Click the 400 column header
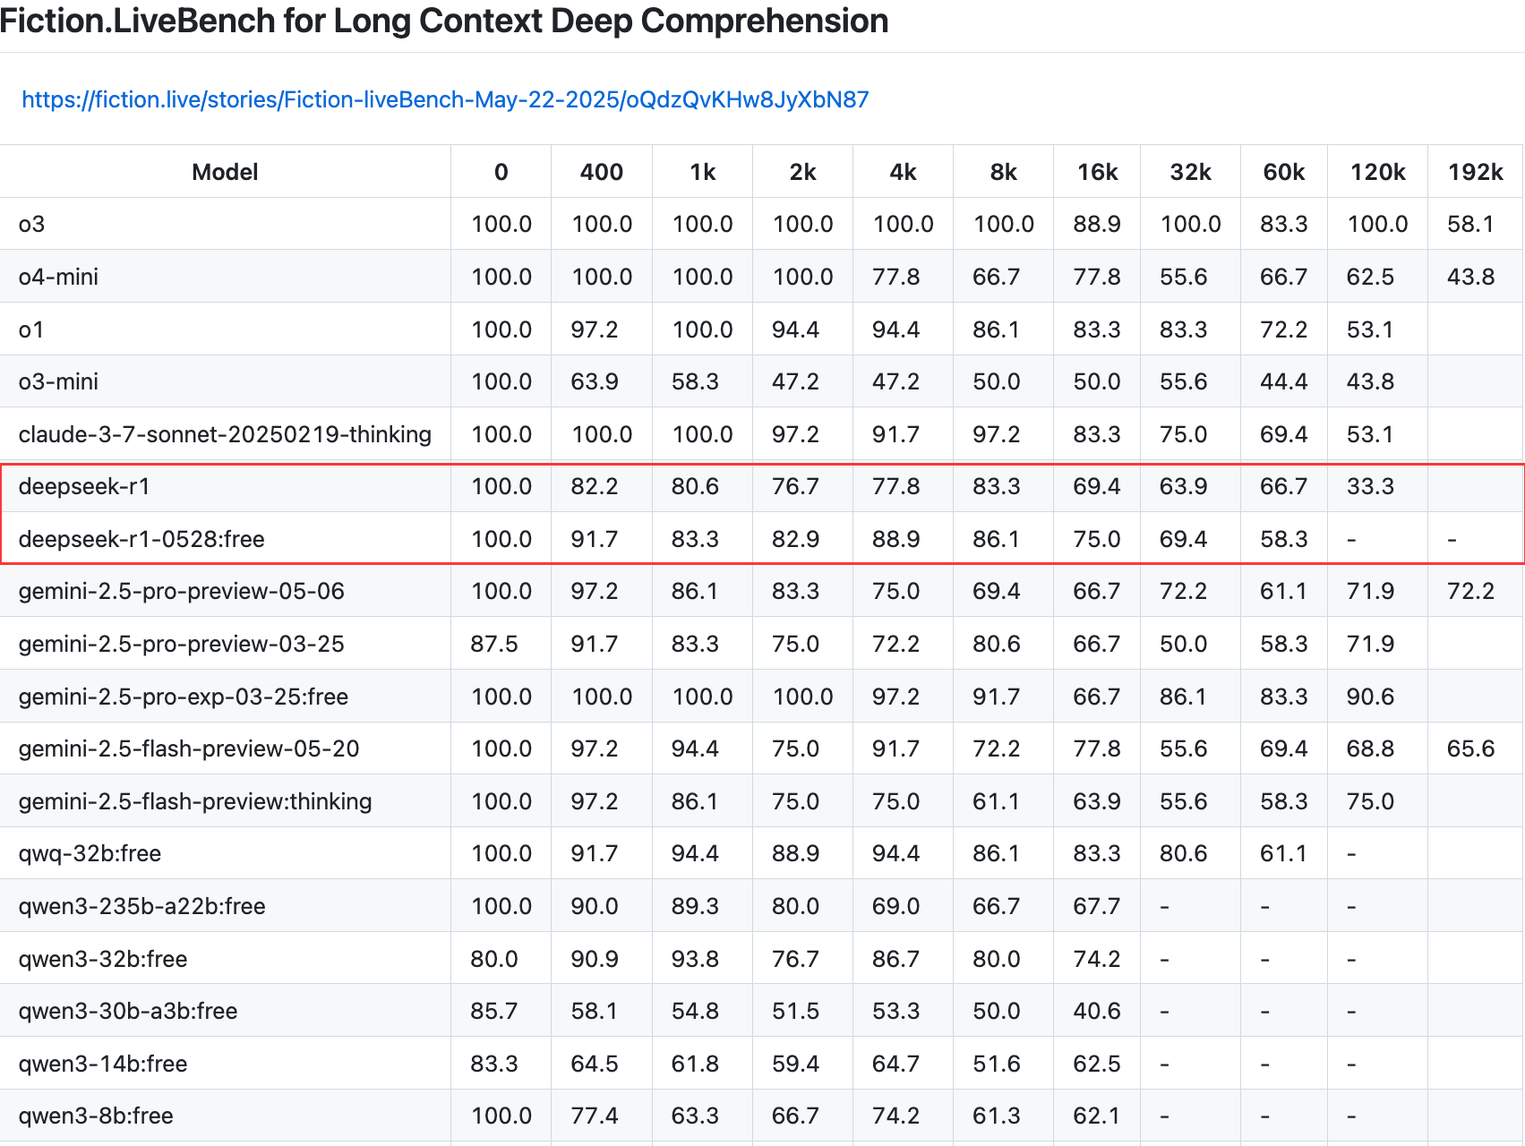Viewport: 1525px width, 1146px height. [x=601, y=172]
